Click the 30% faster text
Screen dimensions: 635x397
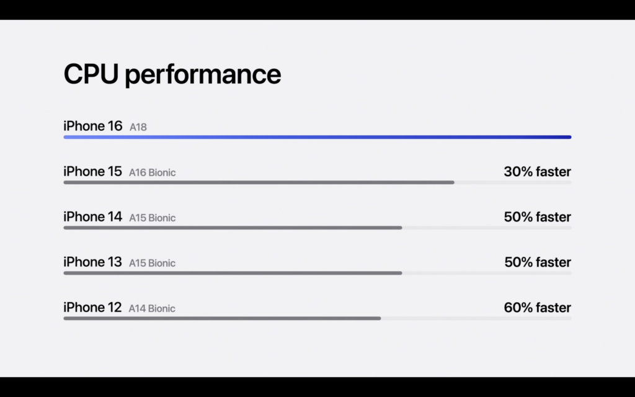pyautogui.click(x=537, y=172)
